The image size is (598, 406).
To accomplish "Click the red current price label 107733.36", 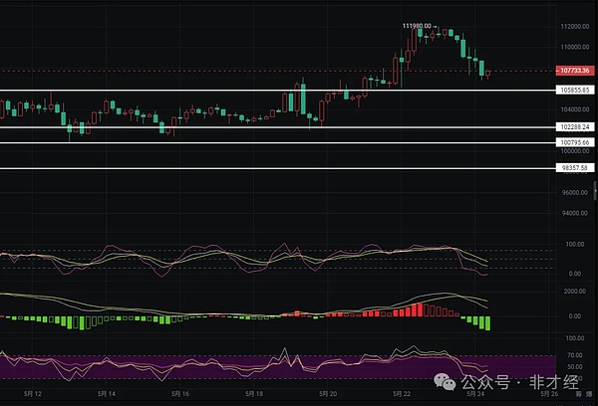I will (574, 71).
